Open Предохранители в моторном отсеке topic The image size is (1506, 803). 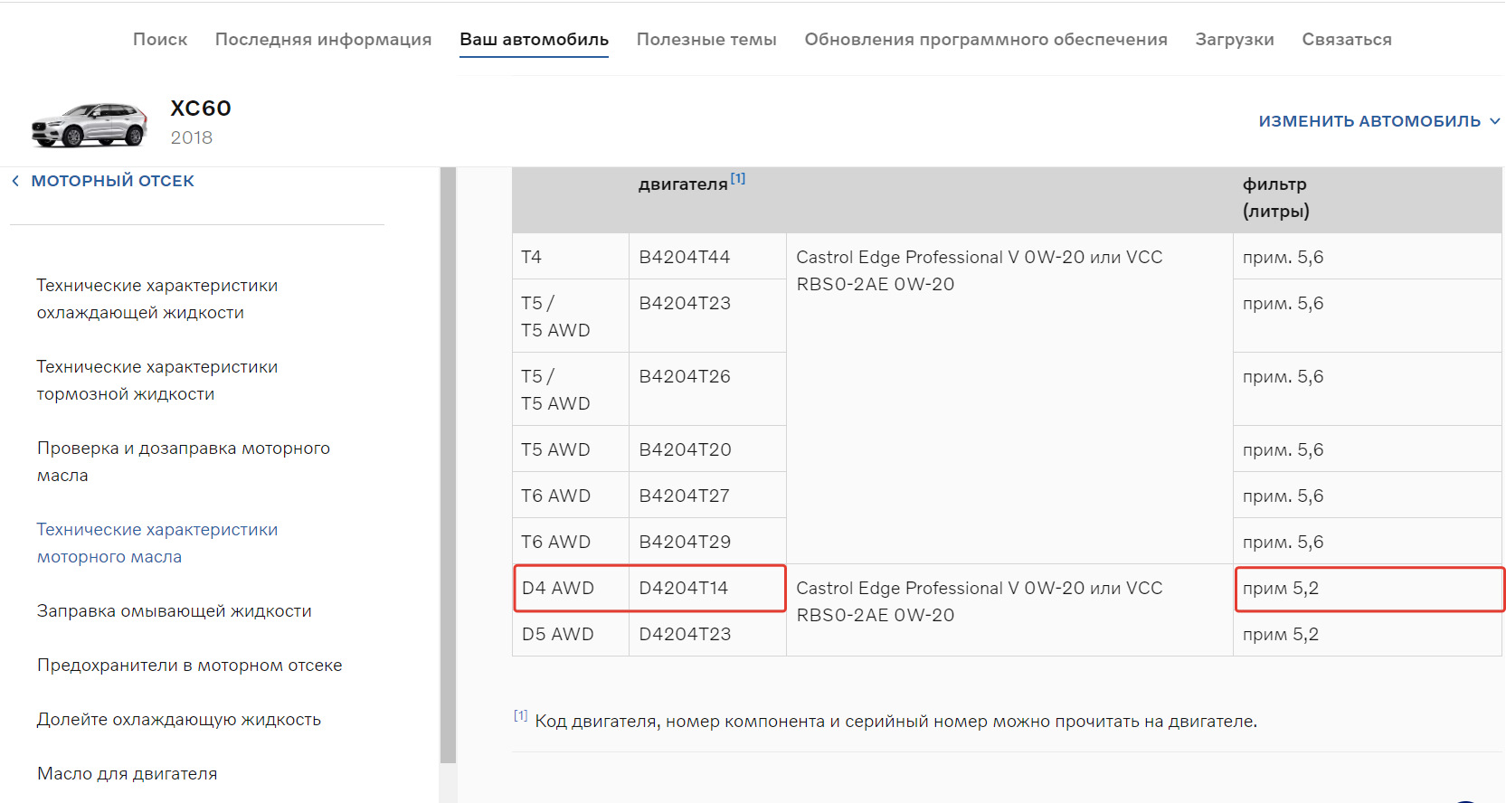[189, 666]
